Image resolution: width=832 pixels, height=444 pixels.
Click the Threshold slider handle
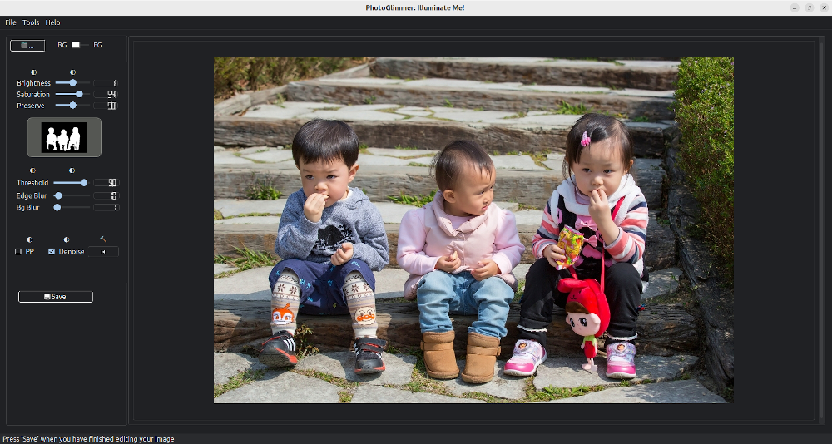tap(84, 182)
